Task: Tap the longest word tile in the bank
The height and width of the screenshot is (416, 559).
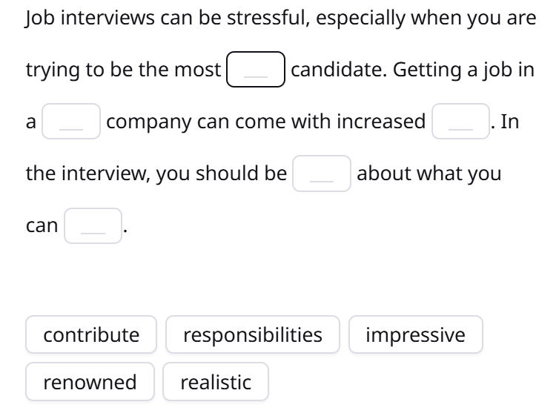Action: [x=252, y=334]
